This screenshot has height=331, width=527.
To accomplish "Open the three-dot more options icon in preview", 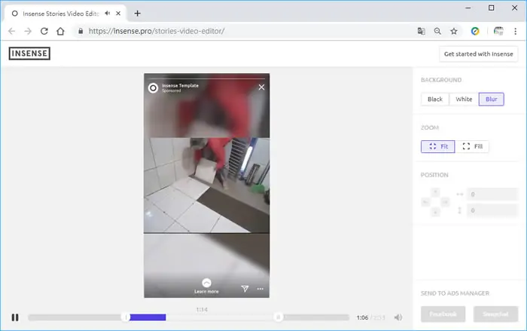I will point(260,289).
